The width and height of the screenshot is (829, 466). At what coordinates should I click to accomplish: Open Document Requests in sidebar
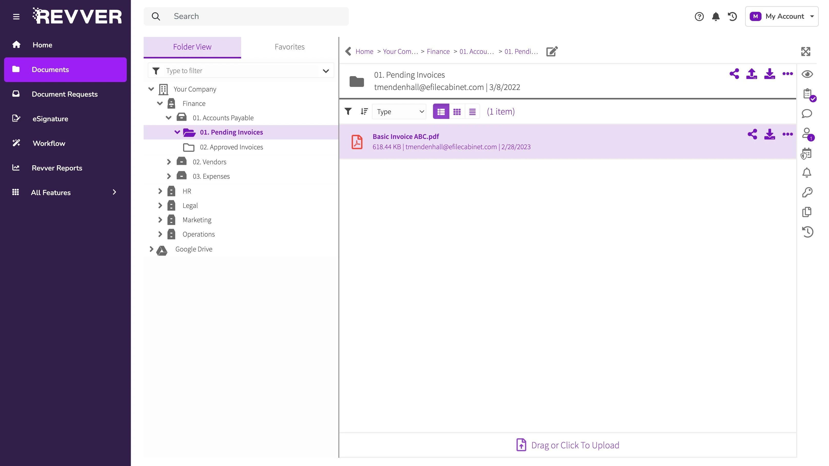click(x=65, y=94)
